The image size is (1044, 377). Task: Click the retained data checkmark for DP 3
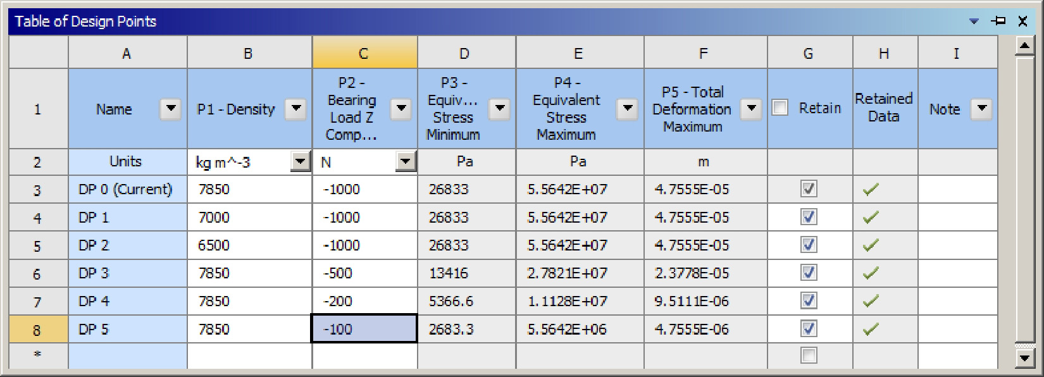coord(871,273)
